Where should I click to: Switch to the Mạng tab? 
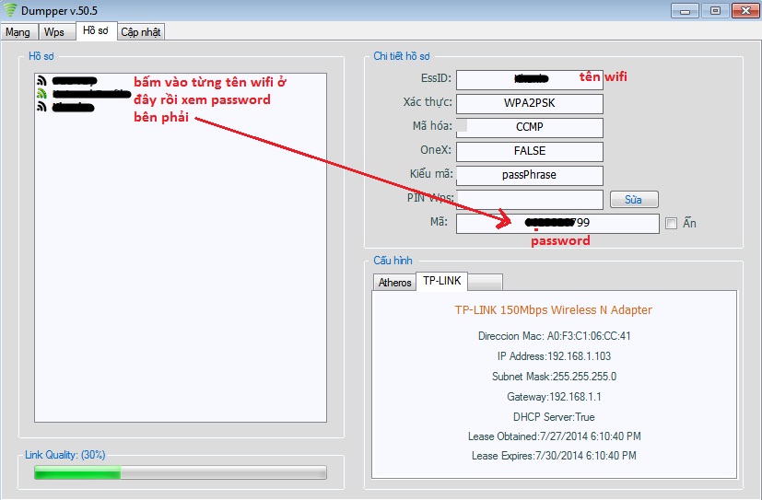click(x=18, y=31)
